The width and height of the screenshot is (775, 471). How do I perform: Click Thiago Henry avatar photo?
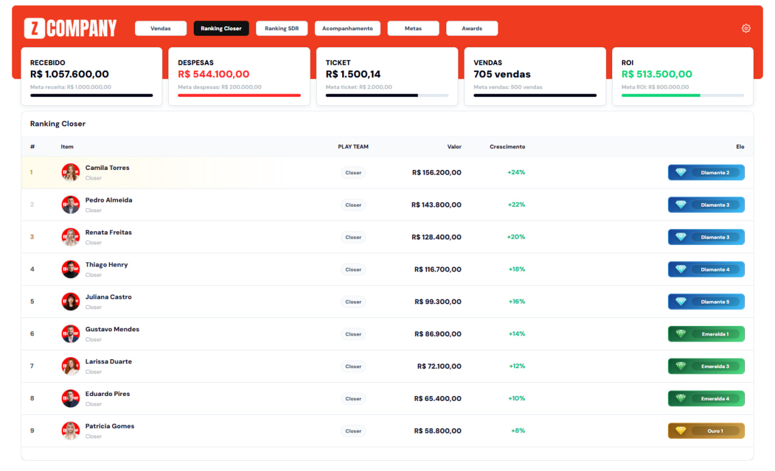pyautogui.click(x=70, y=269)
